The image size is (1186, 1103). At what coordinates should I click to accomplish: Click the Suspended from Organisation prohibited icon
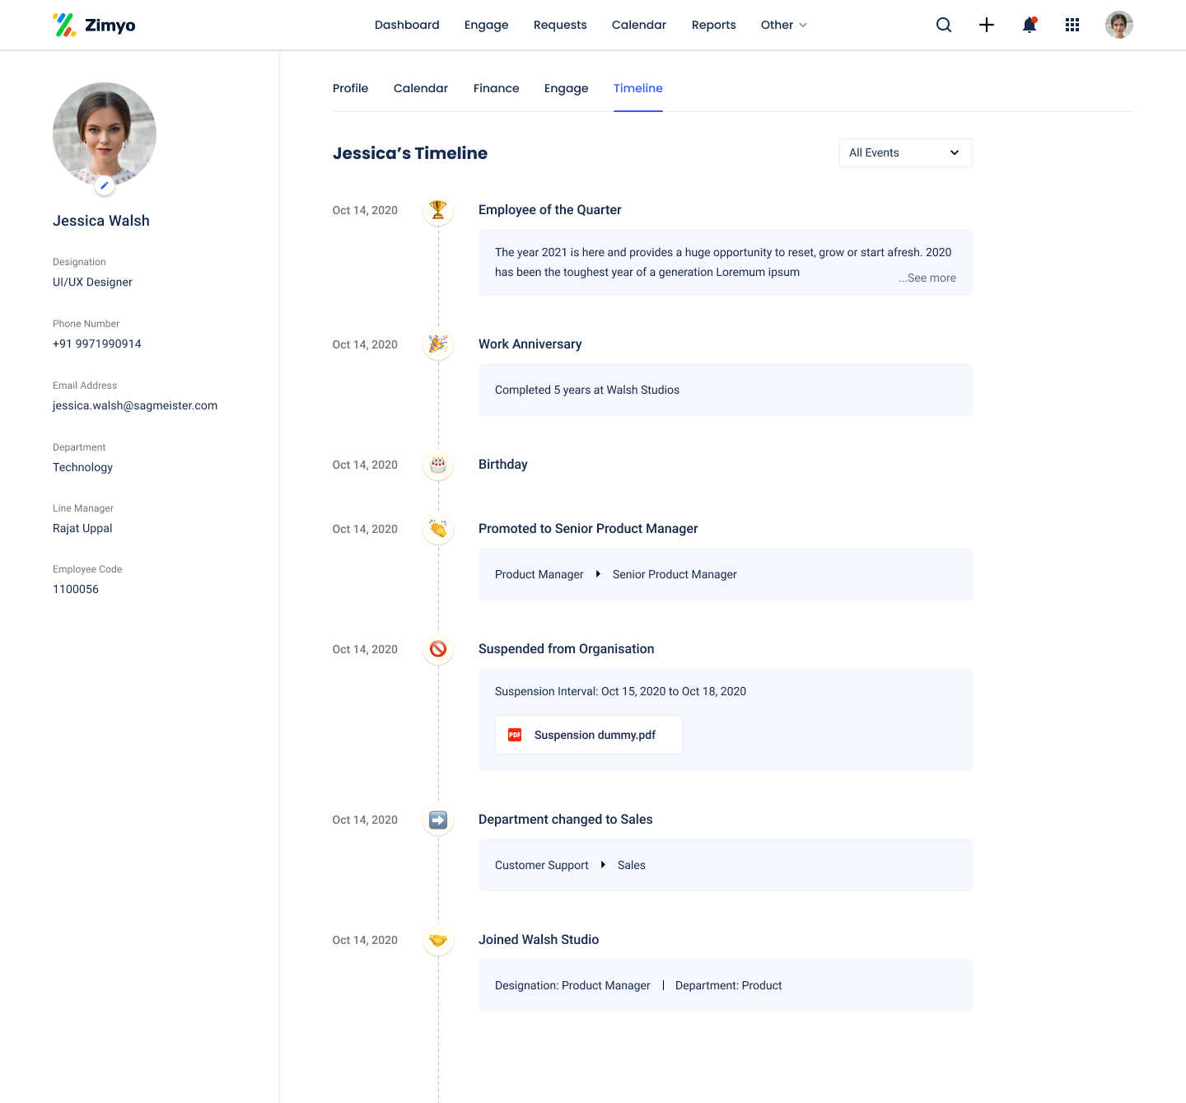[x=438, y=649]
